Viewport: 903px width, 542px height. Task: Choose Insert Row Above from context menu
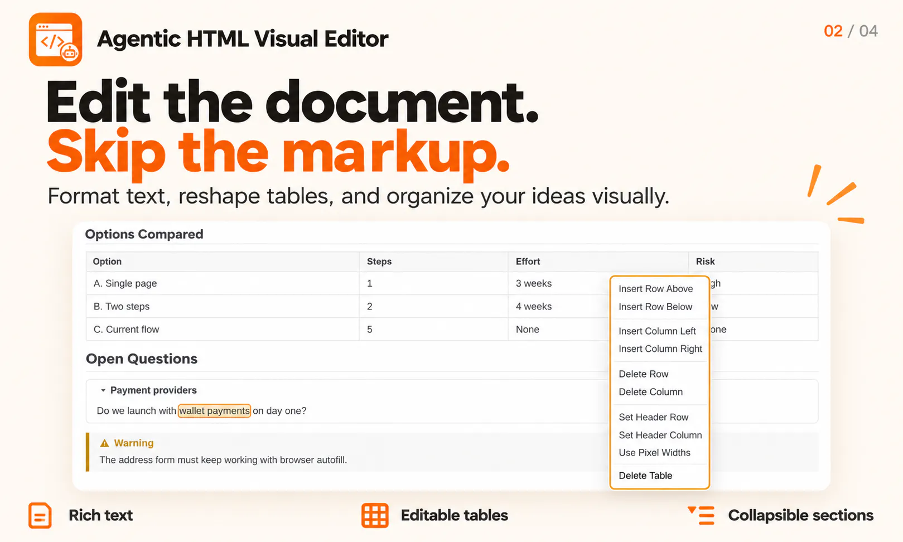pyautogui.click(x=655, y=289)
